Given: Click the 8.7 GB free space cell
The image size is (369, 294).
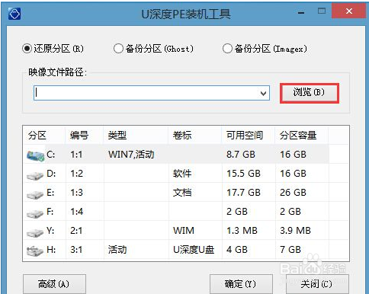Looking at the screenshot, I should coord(241,155).
